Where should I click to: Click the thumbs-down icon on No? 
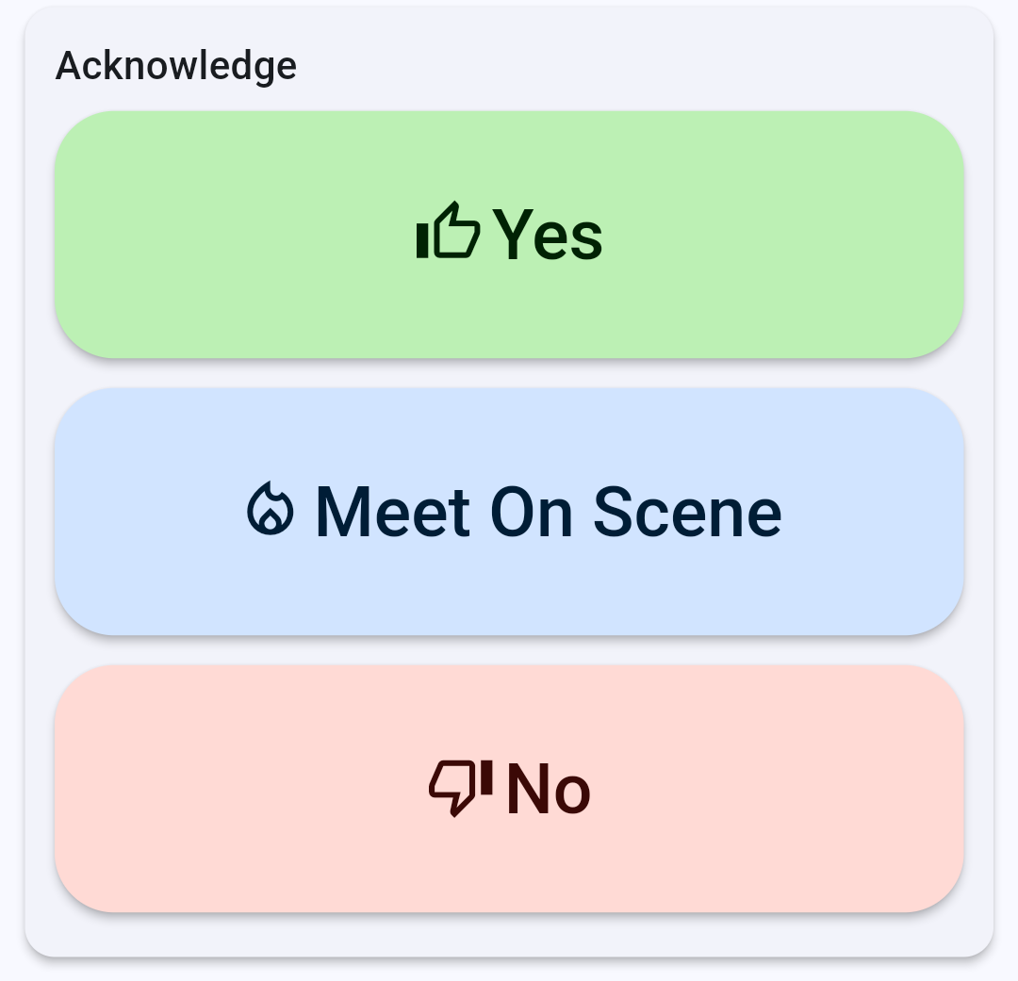coord(461,787)
